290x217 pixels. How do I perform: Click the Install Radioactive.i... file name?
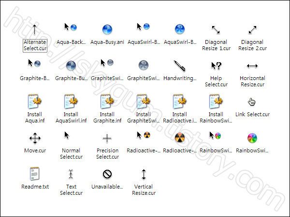pyautogui.click(x=180, y=117)
